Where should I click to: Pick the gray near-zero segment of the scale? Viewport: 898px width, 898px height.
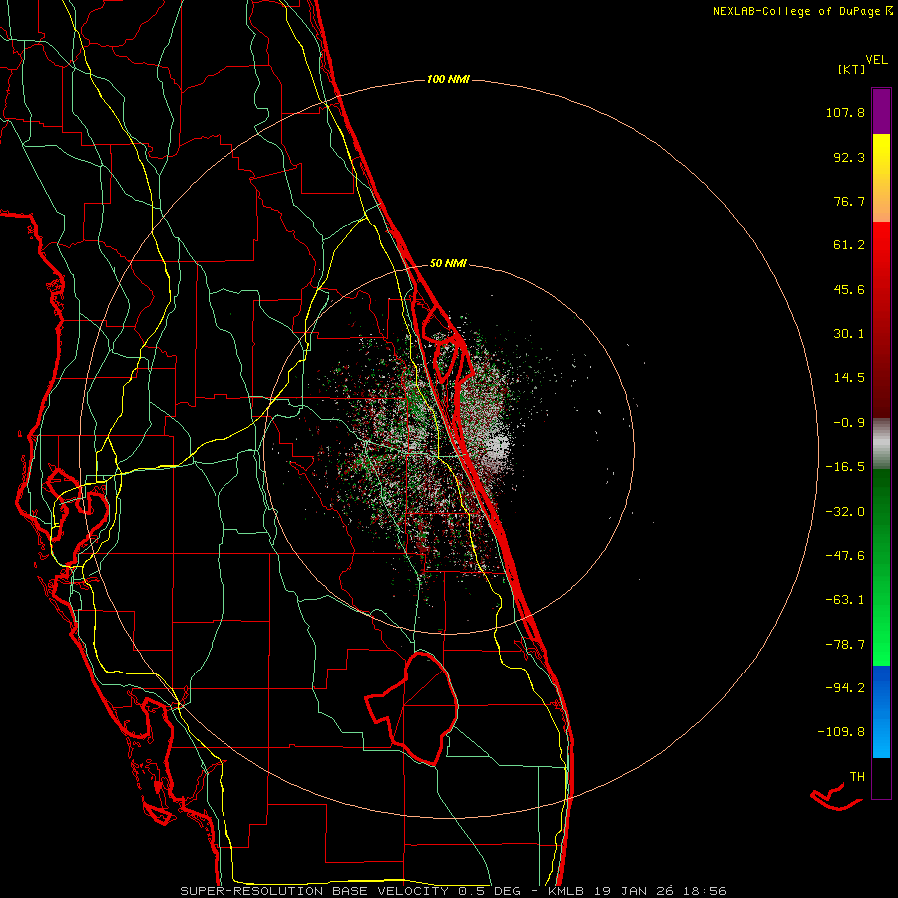pos(881,443)
